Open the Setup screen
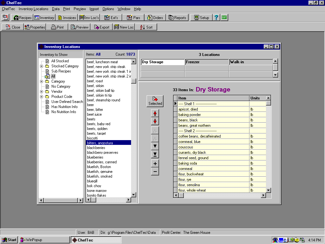The width and height of the screenshot is (325, 244). (201, 17)
